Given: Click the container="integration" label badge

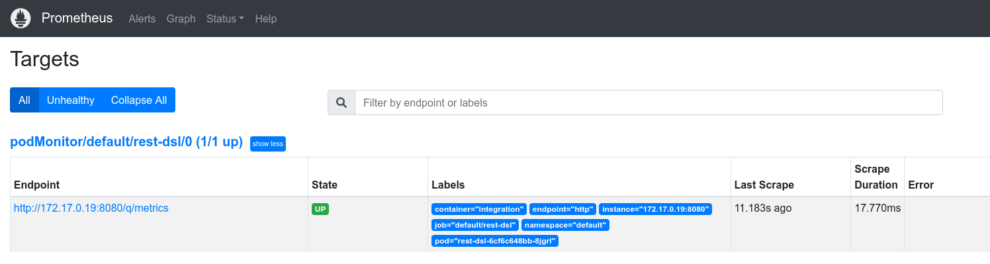Looking at the screenshot, I should tap(479, 209).
